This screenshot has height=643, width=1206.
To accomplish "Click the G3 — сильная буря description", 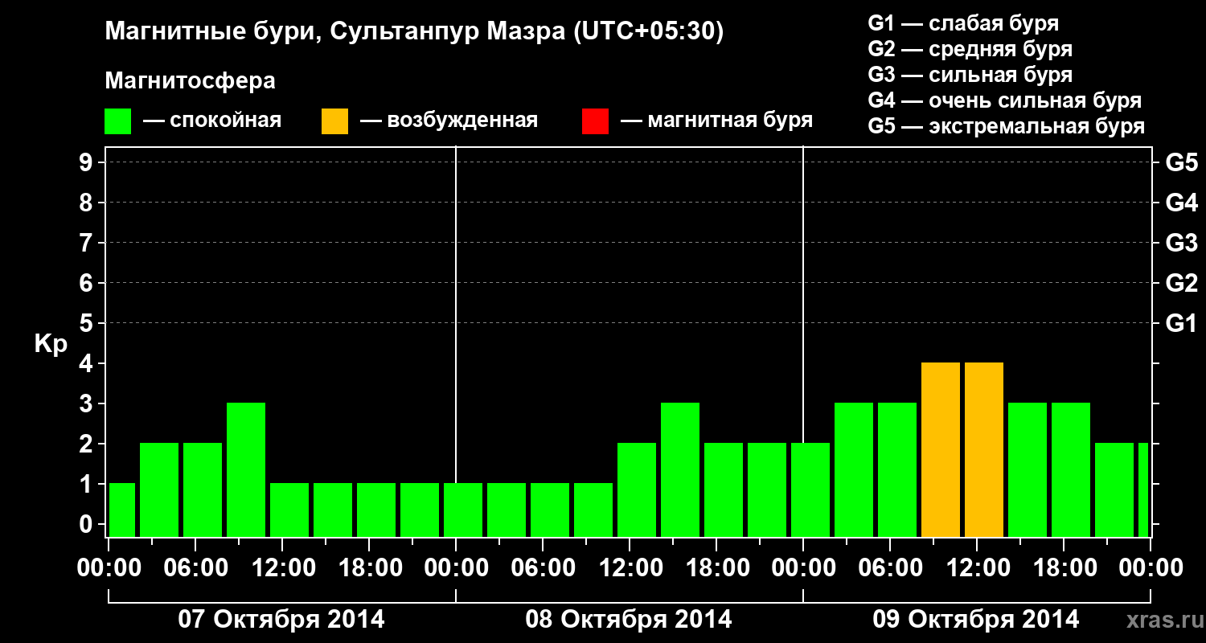I will 970,75.
